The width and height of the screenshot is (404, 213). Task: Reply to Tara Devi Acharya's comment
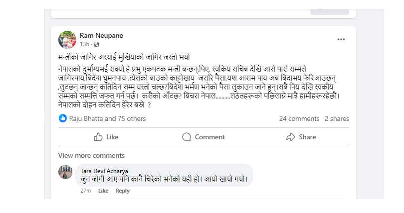pos(122,191)
